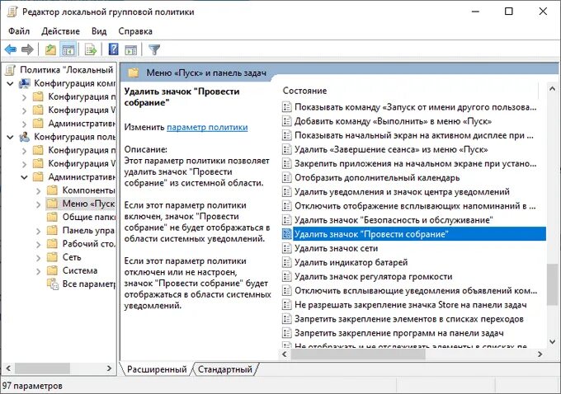This screenshot has width=561, height=394.
Task: Select 'Добавить команду «Выполнить» в меню «Пуск»'
Action: [x=393, y=121]
